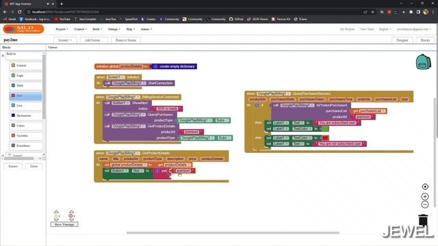Click the mutator gear on if block
The width and height of the screenshot is (438, 246).
[x=257, y=105]
